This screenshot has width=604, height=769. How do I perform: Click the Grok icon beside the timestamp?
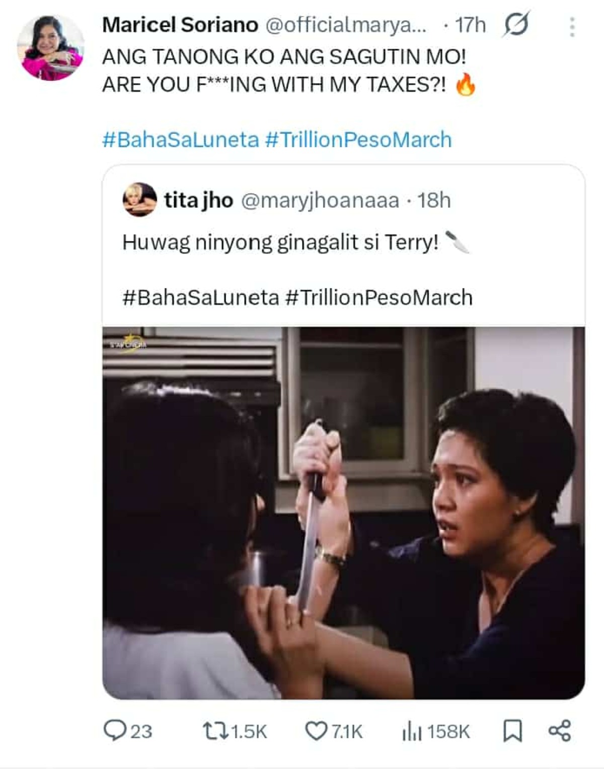click(515, 25)
